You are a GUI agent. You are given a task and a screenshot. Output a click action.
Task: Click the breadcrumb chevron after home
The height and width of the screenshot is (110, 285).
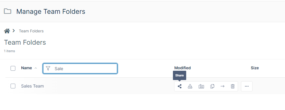click(x=14, y=31)
